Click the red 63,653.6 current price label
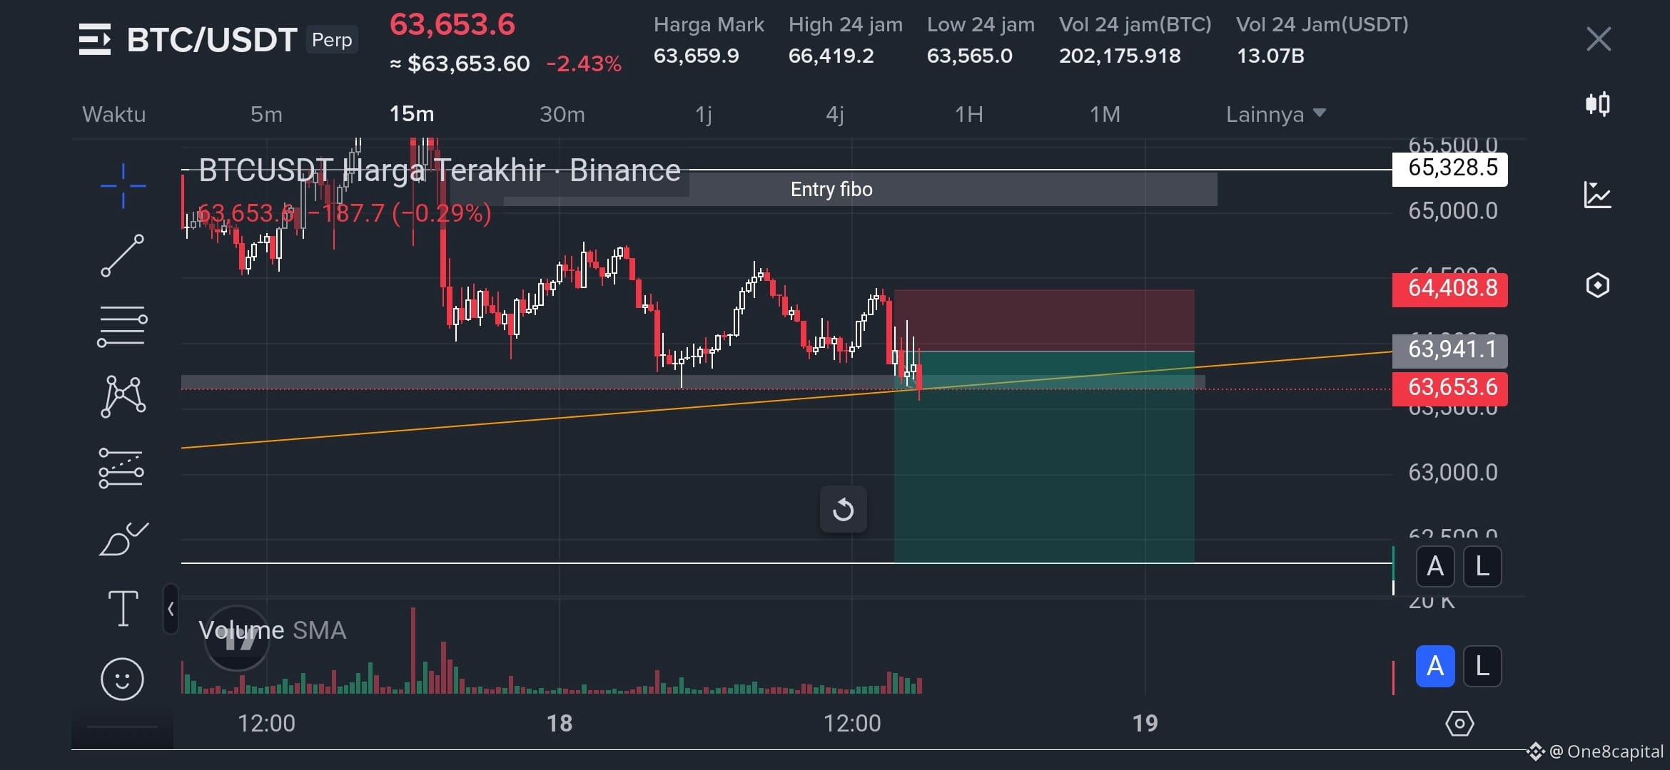 (x=1450, y=389)
